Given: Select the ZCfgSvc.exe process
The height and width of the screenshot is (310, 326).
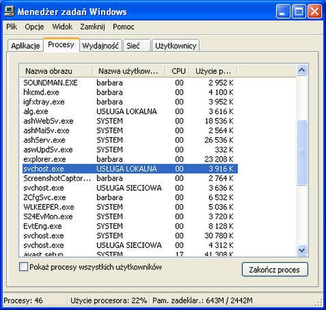Looking at the screenshot, I should pyautogui.click(x=130, y=197).
